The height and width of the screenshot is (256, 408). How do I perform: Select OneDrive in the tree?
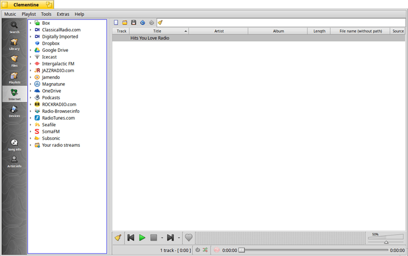51,91
